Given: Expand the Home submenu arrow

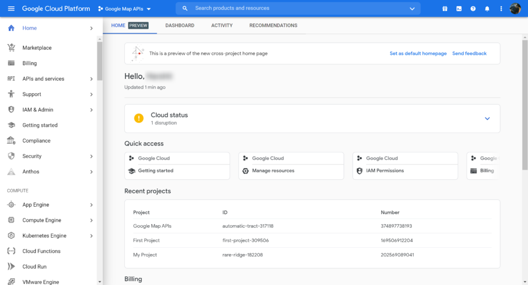Looking at the screenshot, I should [91, 28].
